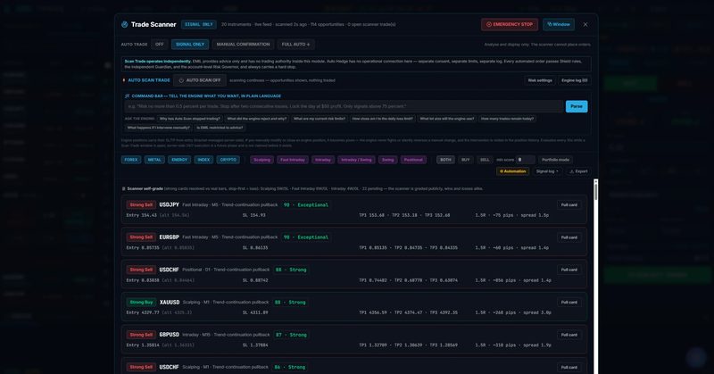Click the Signal Only status badge in header
Viewport: 714px width, 374px height.
click(x=198, y=25)
